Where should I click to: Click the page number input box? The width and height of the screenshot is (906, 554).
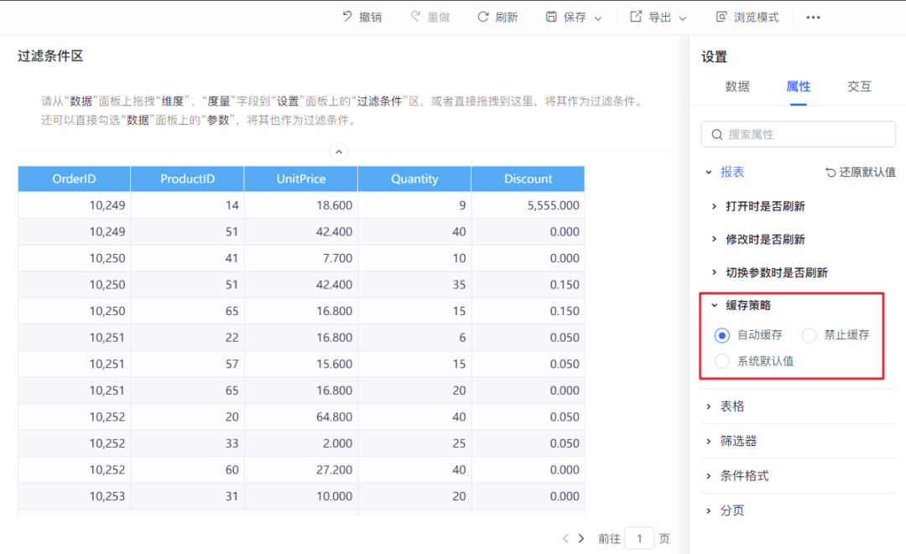coord(639,538)
